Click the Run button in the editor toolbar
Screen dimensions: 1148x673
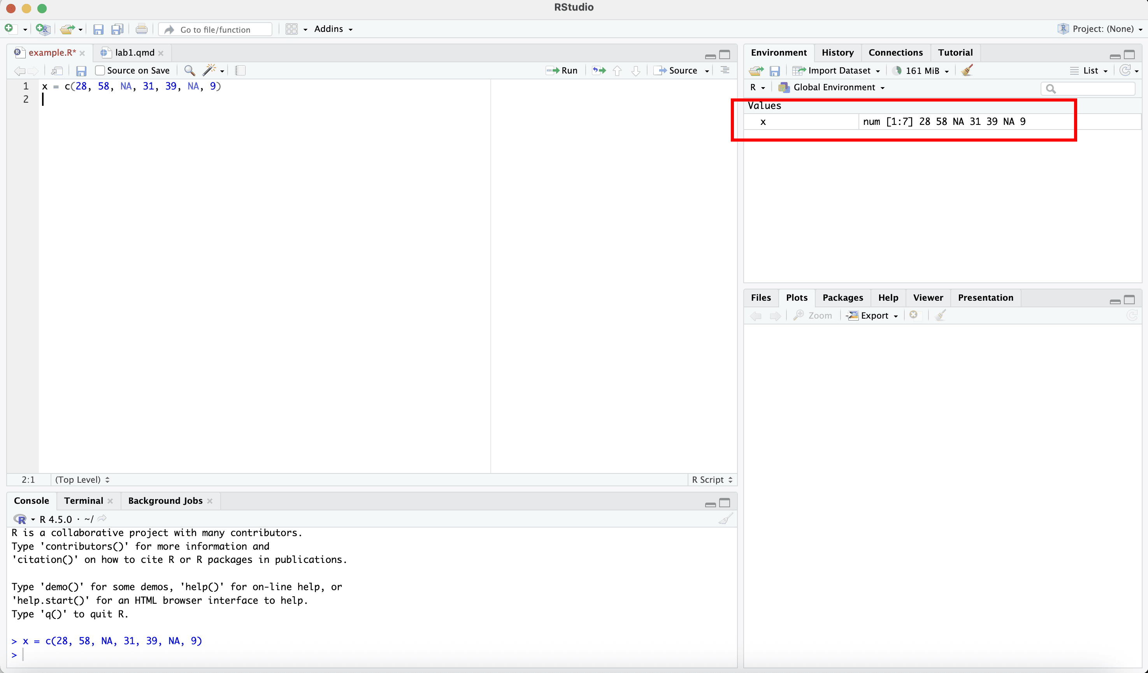(562, 70)
